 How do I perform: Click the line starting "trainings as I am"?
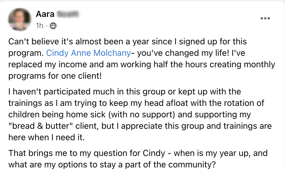[136, 103]
